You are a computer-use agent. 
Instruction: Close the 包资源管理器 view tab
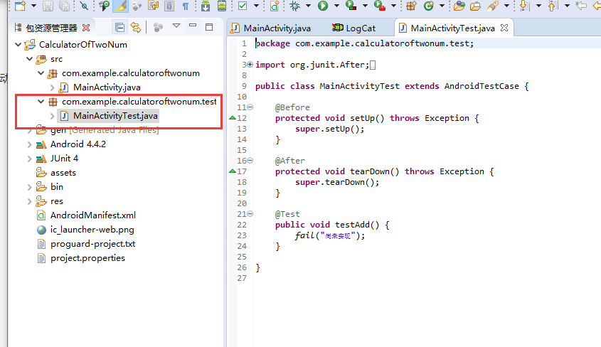[86, 28]
